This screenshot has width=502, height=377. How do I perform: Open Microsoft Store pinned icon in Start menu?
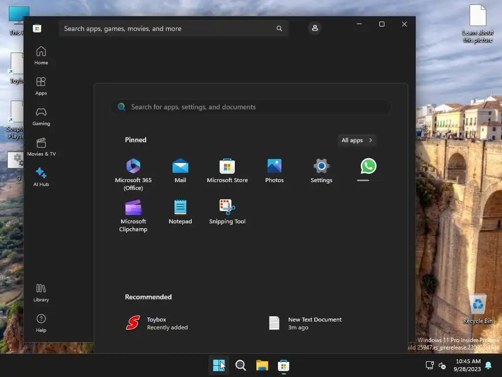point(227,170)
